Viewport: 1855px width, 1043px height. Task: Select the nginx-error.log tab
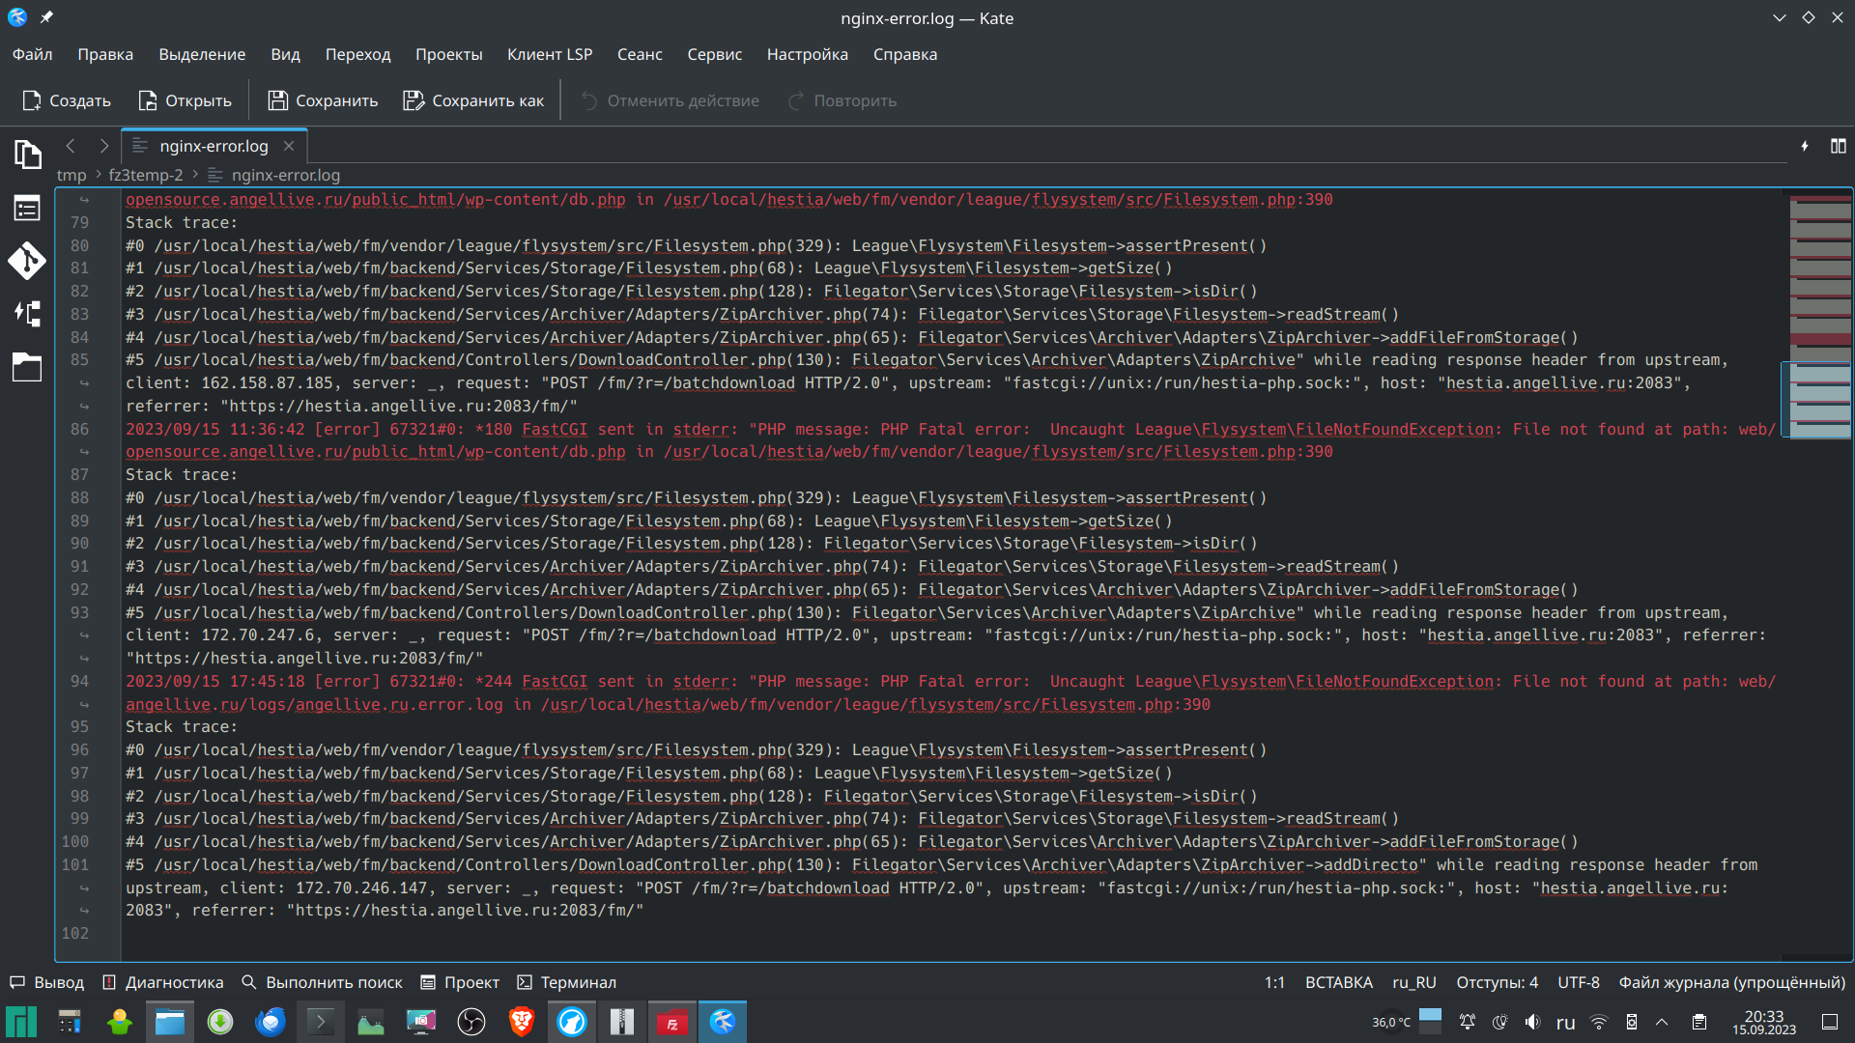tap(214, 146)
